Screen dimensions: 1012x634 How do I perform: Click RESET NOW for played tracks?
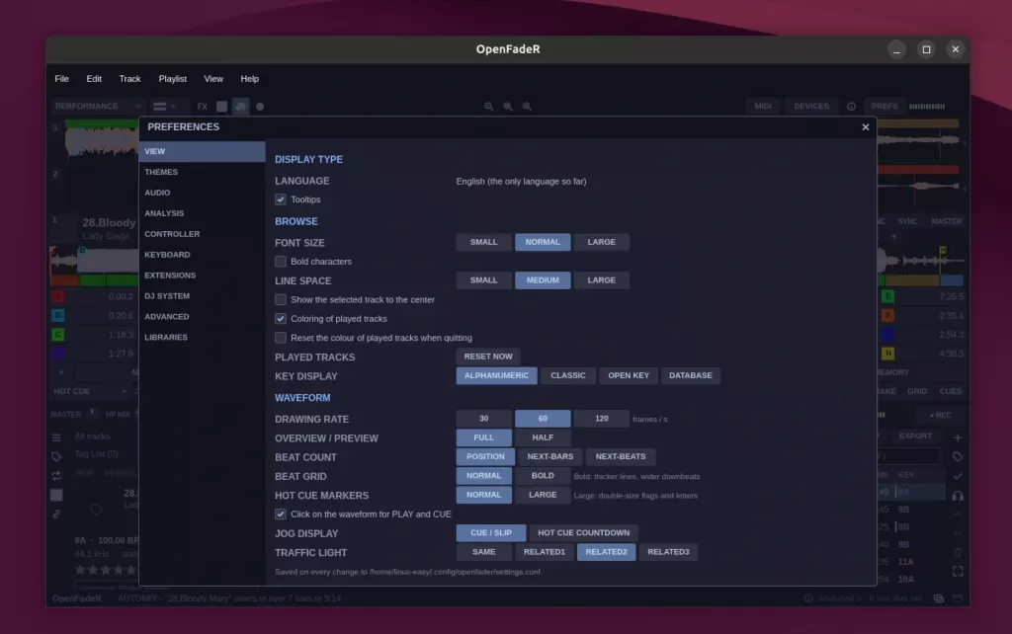click(x=488, y=357)
